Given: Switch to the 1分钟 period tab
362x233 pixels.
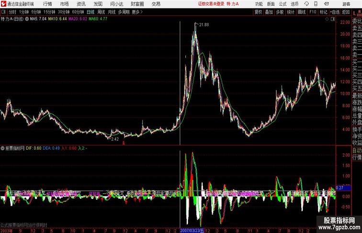Looking at the screenshot, I should (x=24, y=12).
